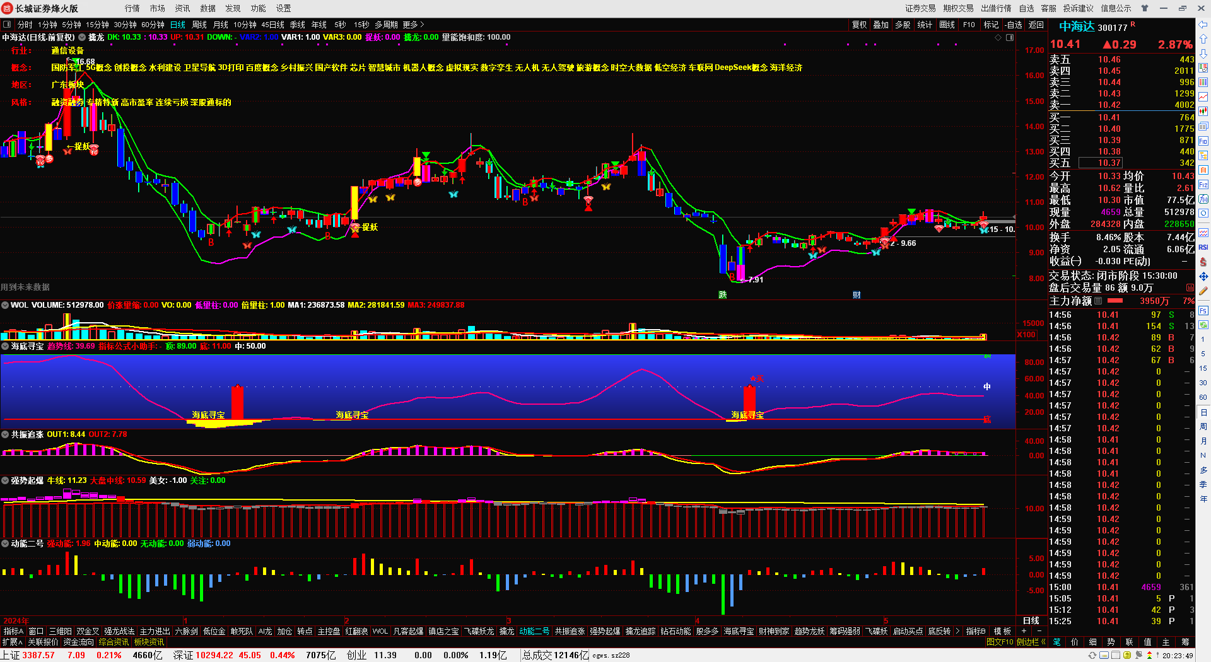The height and width of the screenshot is (662, 1211).
Task: Select 60 minute period in right sidebar
Action: click(1203, 397)
